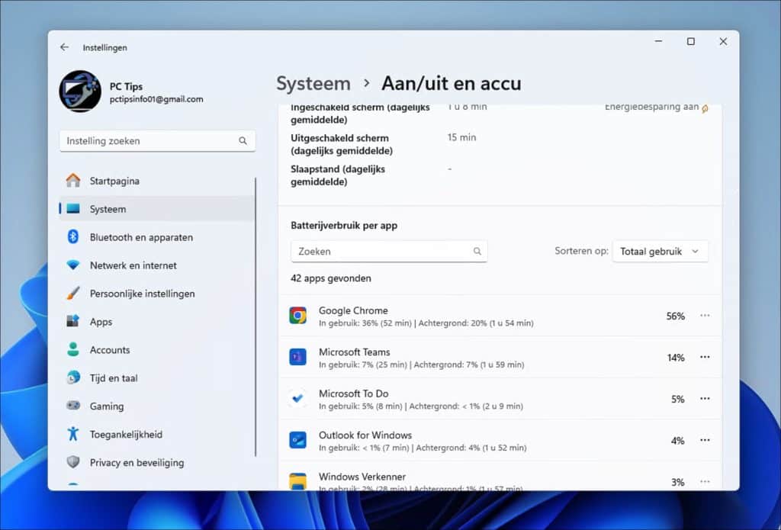Click the magnifier icon in Zoeken field
This screenshot has height=530, width=781.
[x=477, y=252]
